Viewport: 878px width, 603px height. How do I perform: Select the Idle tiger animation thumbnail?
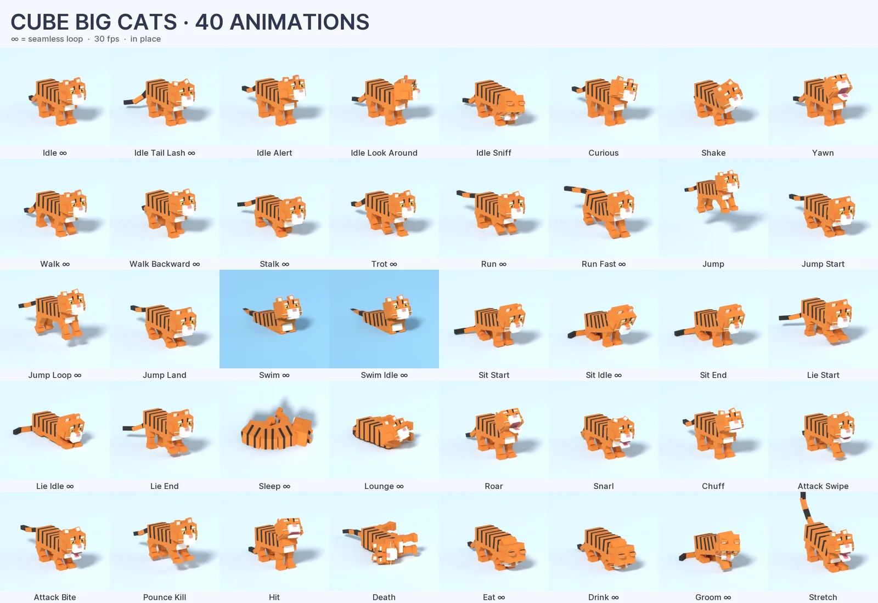click(x=55, y=97)
